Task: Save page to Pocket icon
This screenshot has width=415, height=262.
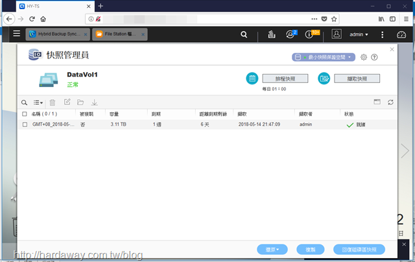Action: coord(324,19)
